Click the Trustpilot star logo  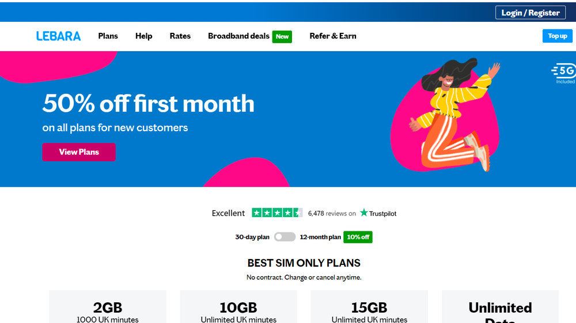(x=378, y=213)
